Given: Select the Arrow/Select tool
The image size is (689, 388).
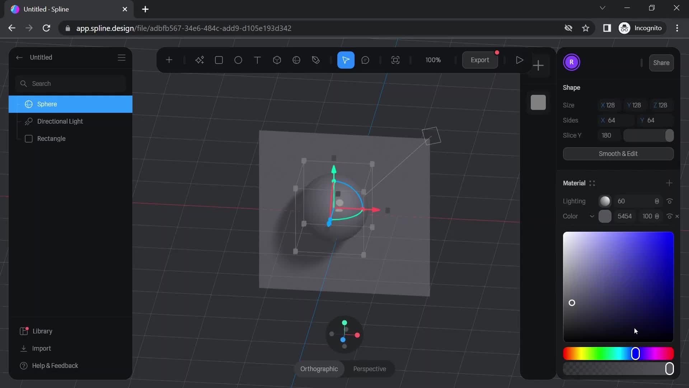Looking at the screenshot, I should click(346, 60).
